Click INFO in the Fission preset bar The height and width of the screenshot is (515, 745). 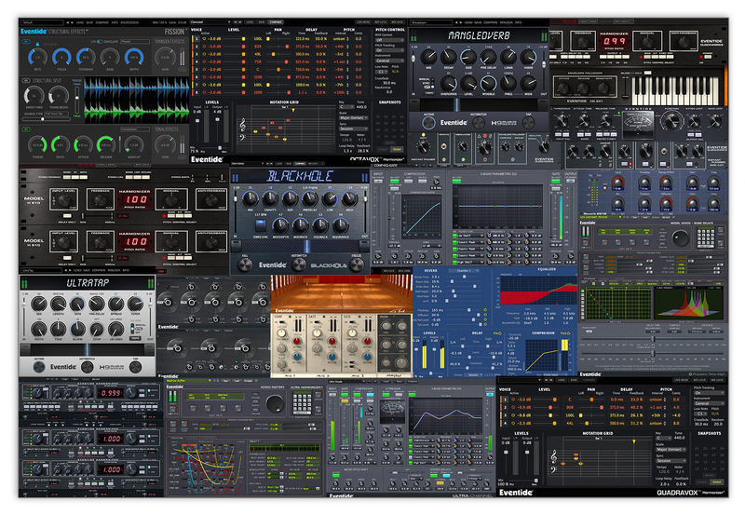coord(115,22)
